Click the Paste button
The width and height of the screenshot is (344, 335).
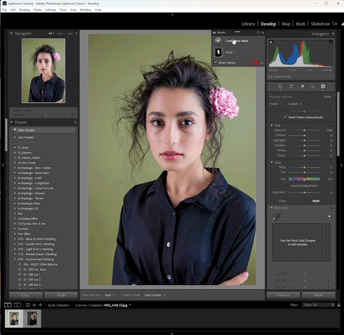click(61, 295)
